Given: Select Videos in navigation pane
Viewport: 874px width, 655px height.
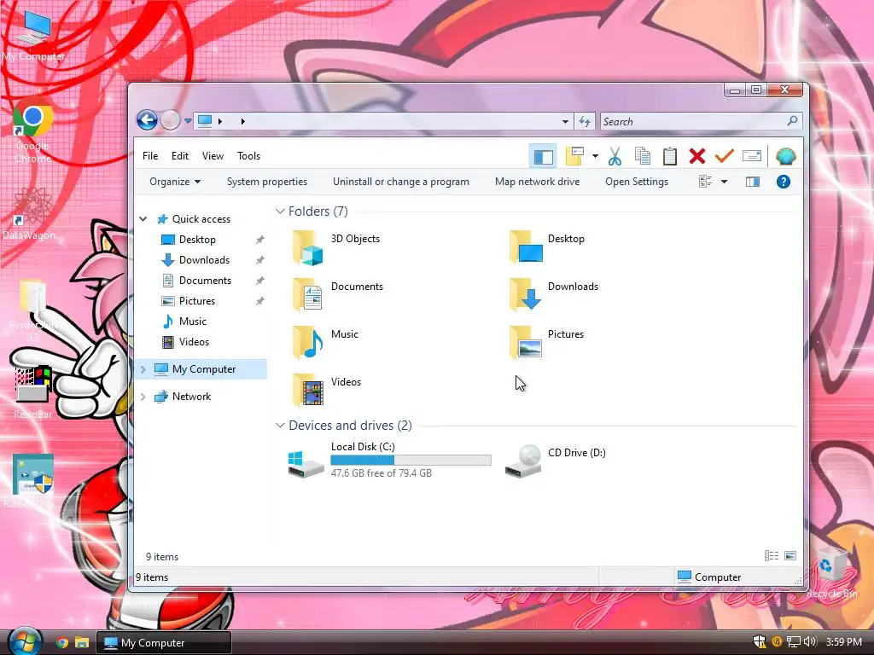Looking at the screenshot, I should pyautogui.click(x=194, y=342).
